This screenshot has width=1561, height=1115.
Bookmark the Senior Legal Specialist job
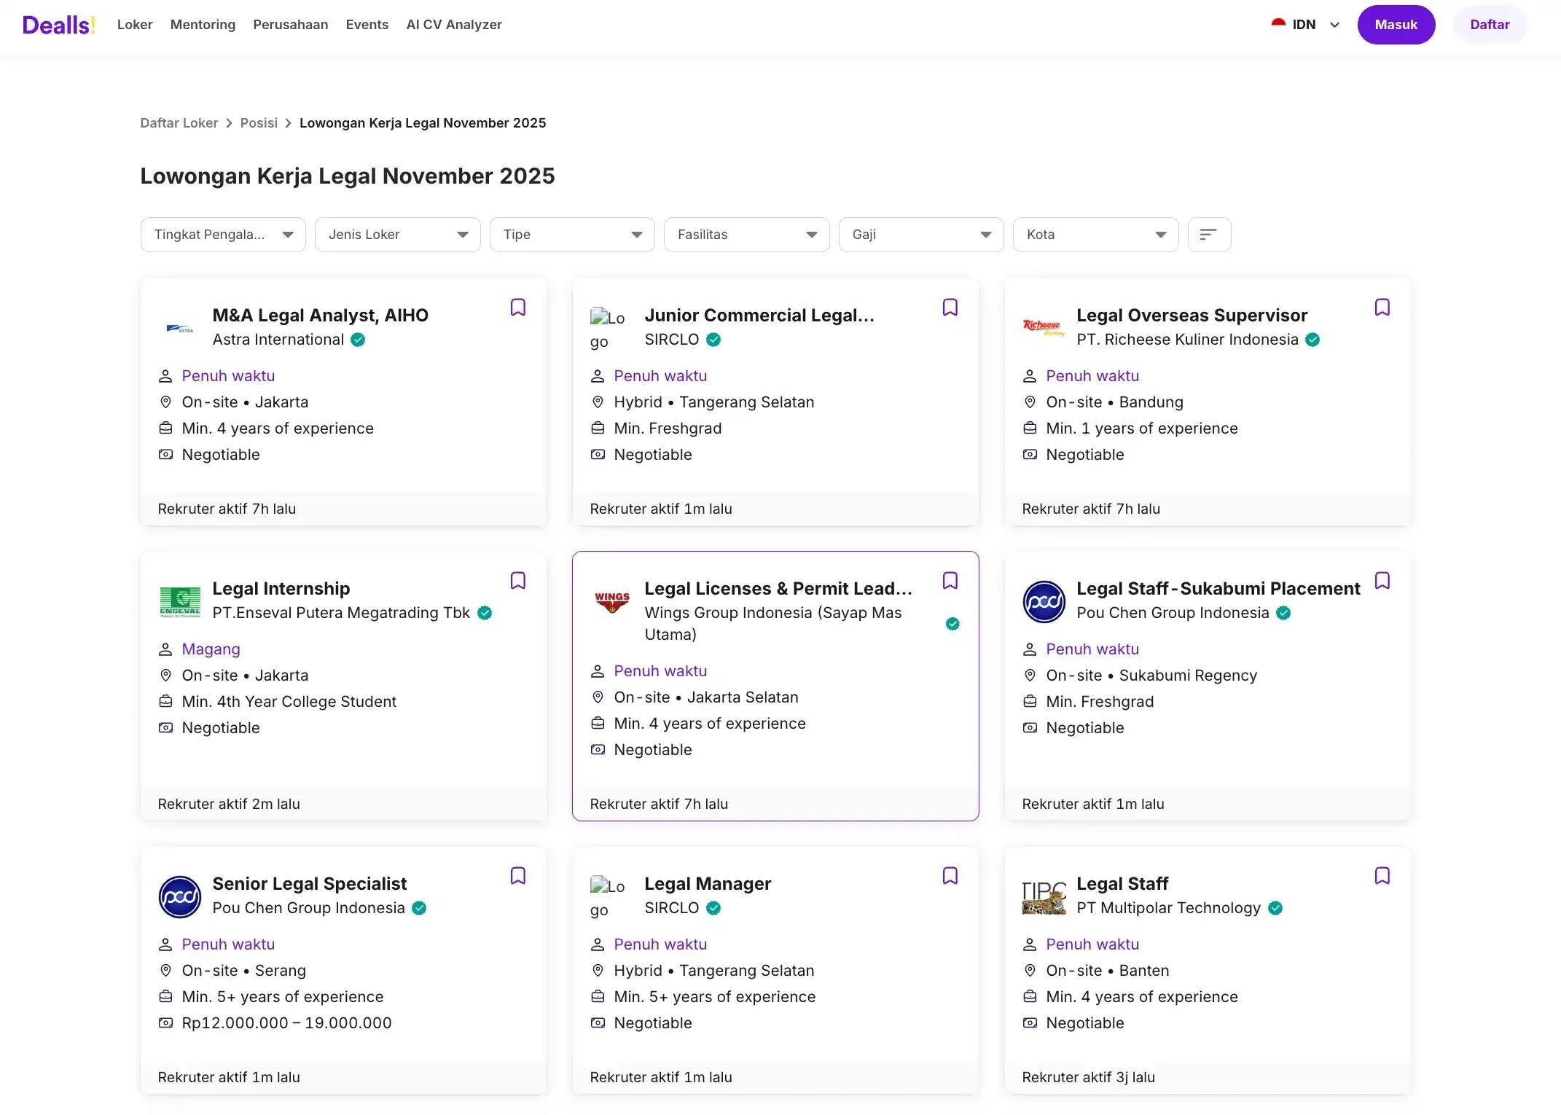[517, 876]
